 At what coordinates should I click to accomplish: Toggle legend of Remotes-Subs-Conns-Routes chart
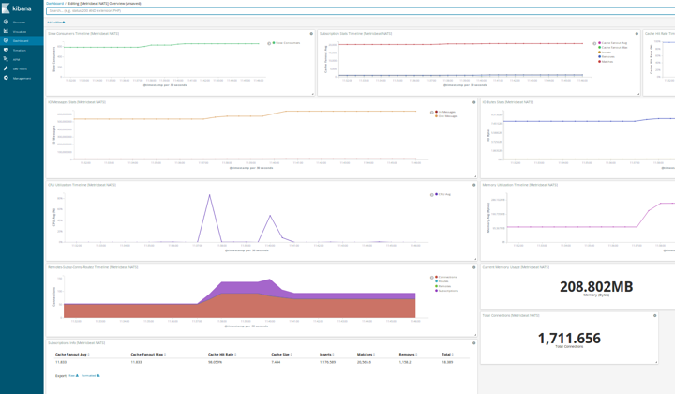click(432, 278)
